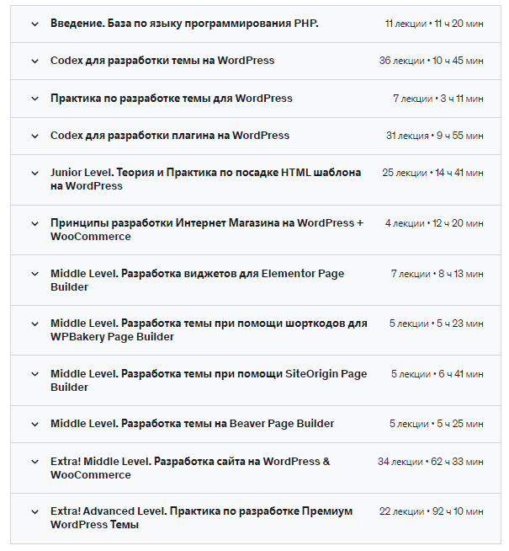Image resolution: width=509 pixels, height=551 pixels.
Task: Open chevron for Codex разработки плагина section
Action: [34, 136]
